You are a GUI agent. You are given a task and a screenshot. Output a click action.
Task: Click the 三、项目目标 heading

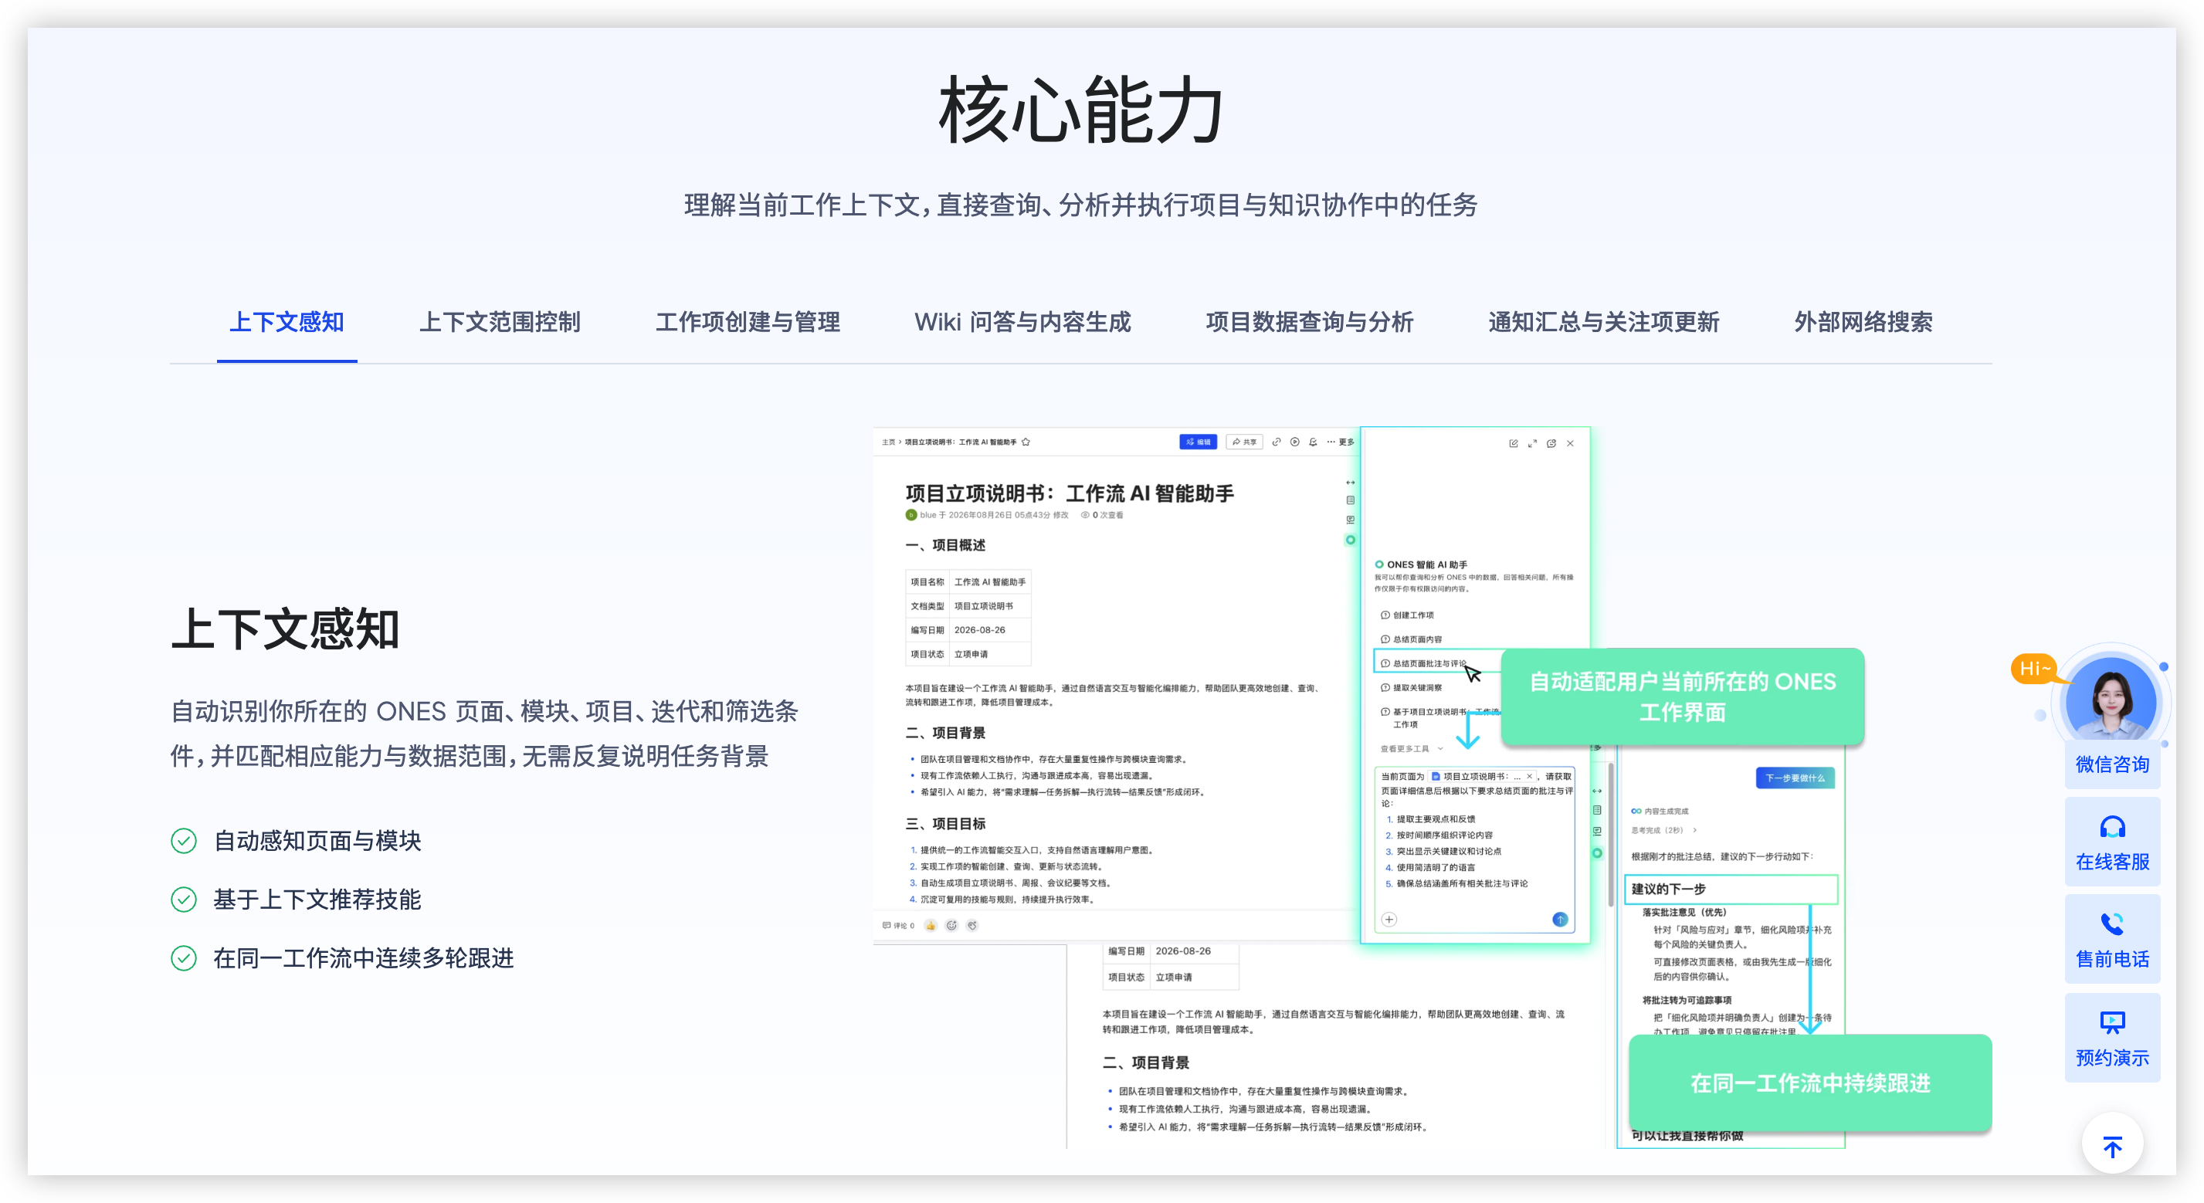(945, 823)
